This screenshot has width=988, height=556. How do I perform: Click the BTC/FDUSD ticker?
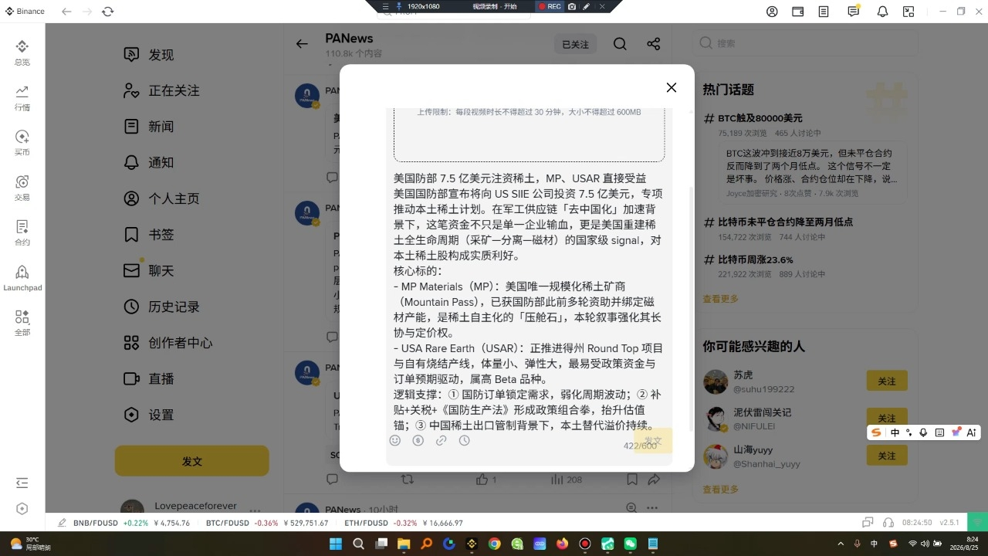(267, 523)
